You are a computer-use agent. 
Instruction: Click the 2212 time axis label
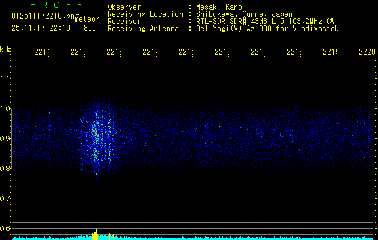78,52
